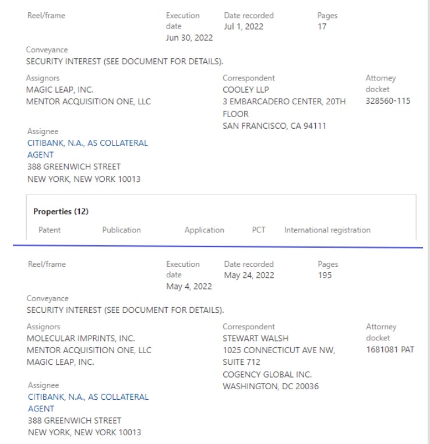The width and height of the screenshot is (430, 444).
Task: Open the Citibank assignee link dated Jul 1, 2022
Action: (87, 149)
